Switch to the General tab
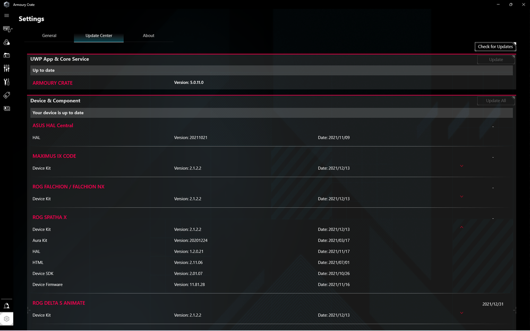 pyautogui.click(x=49, y=36)
